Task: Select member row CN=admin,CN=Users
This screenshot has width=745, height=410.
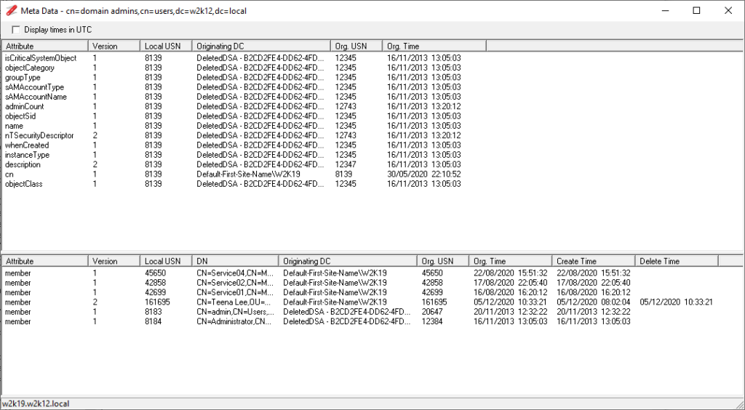Action: [x=360, y=312]
